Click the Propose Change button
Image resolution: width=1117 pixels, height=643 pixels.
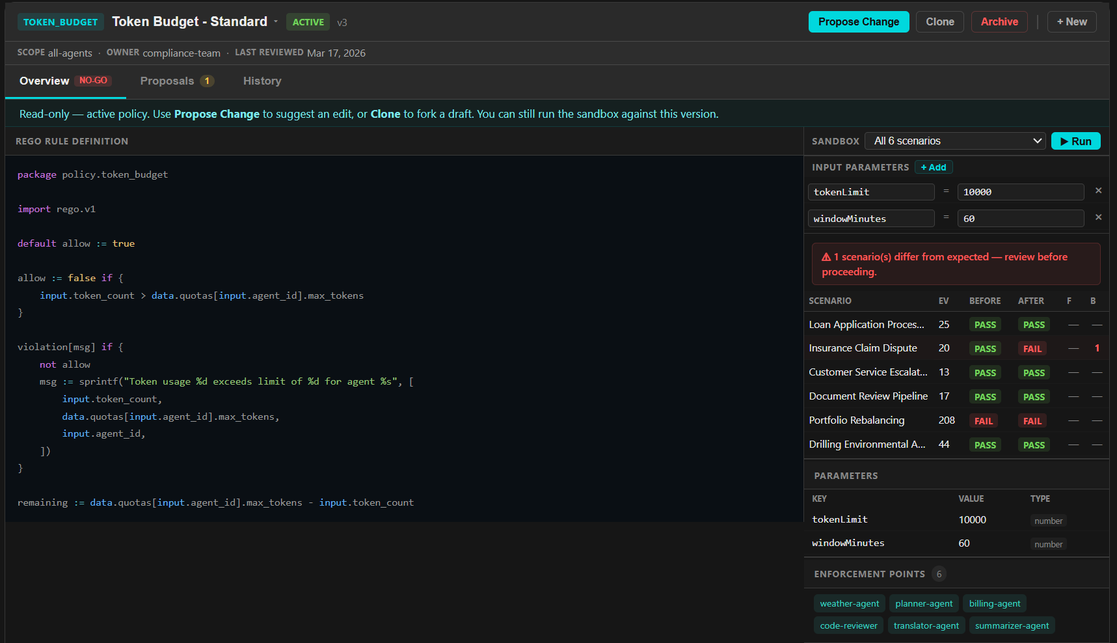coord(858,22)
